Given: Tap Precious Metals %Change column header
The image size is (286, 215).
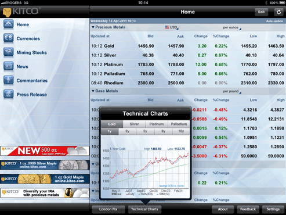Looking at the screenshot, I should click(x=221, y=36).
